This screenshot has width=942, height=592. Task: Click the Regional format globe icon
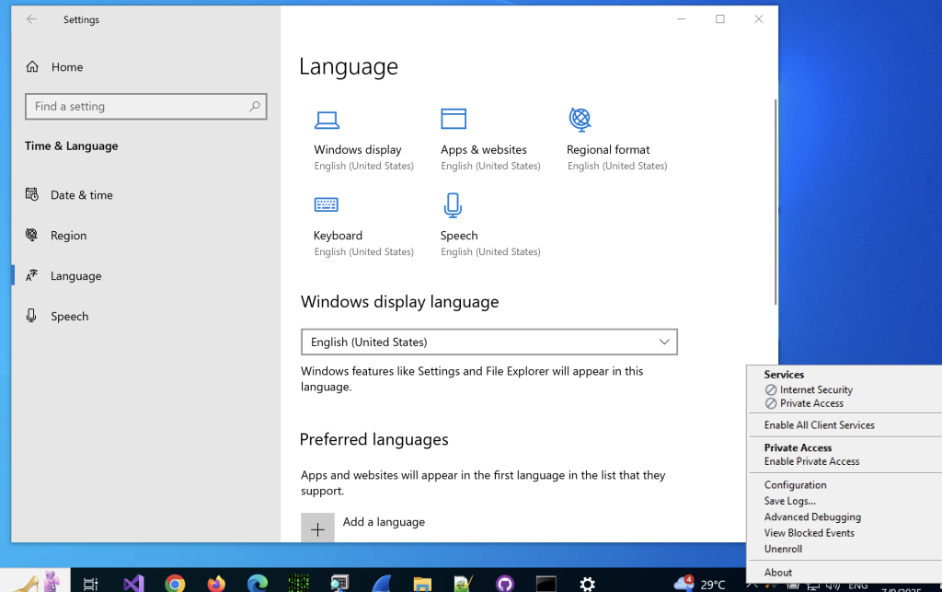coord(580,120)
